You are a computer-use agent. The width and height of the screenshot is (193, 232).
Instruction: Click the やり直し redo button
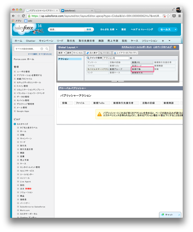[105, 53]
